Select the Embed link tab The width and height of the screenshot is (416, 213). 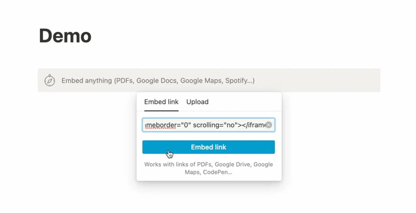pos(161,102)
